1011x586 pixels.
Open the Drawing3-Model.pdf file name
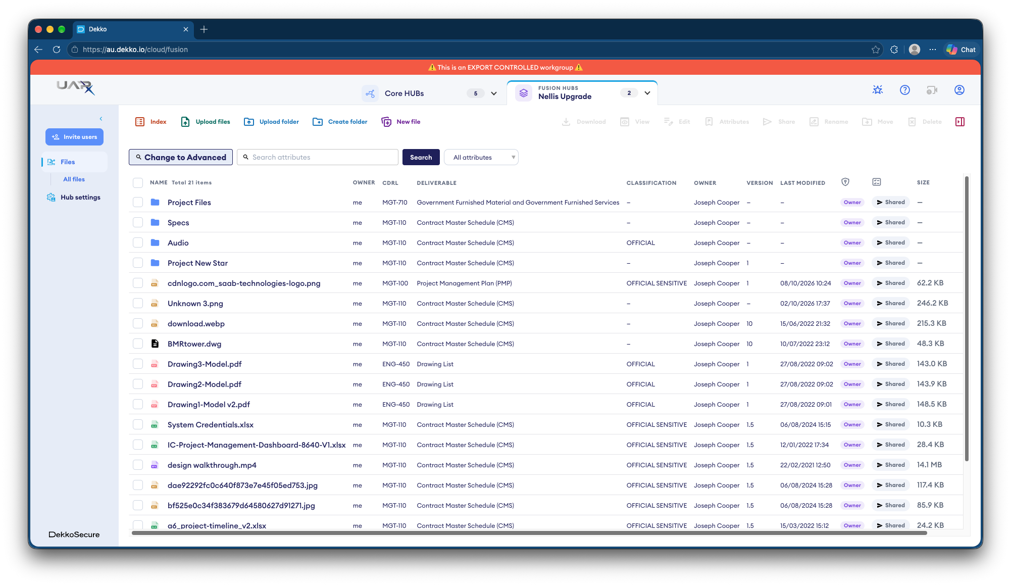[205, 364]
